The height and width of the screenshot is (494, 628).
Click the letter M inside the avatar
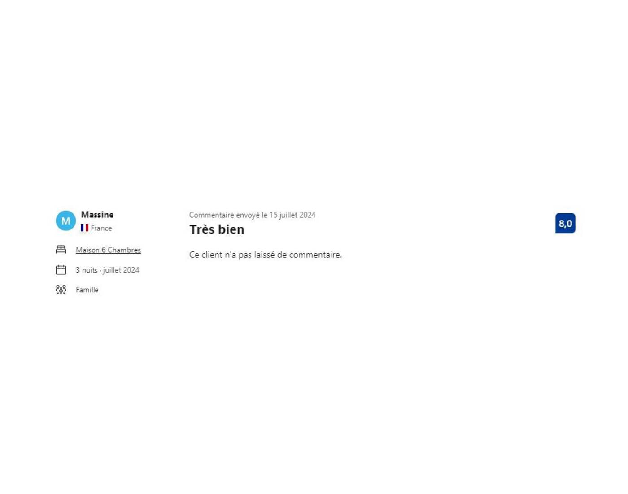[x=66, y=221]
